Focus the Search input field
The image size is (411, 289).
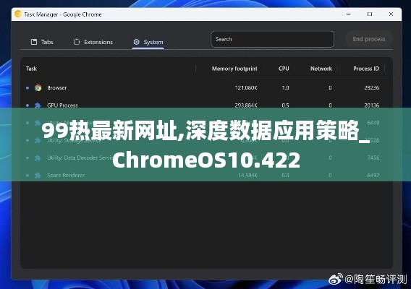pos(272,39)
